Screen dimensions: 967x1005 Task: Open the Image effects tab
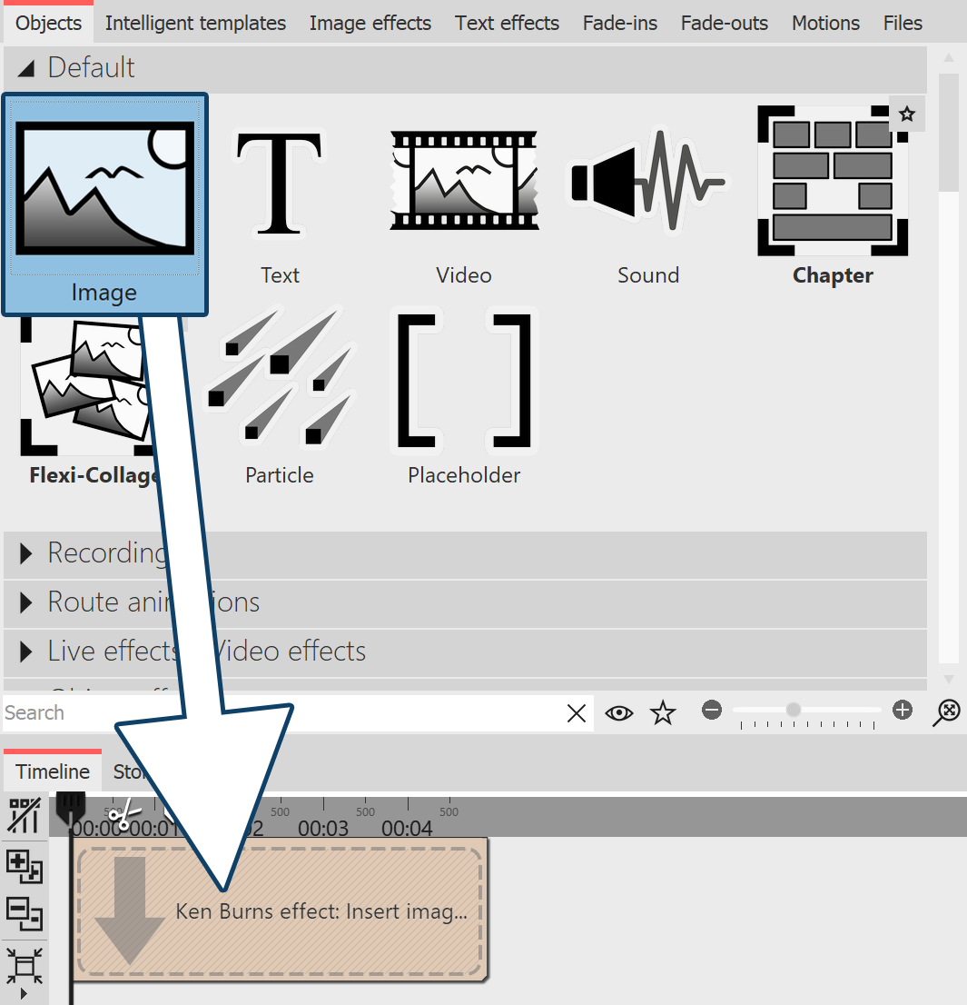coord(370,23)
